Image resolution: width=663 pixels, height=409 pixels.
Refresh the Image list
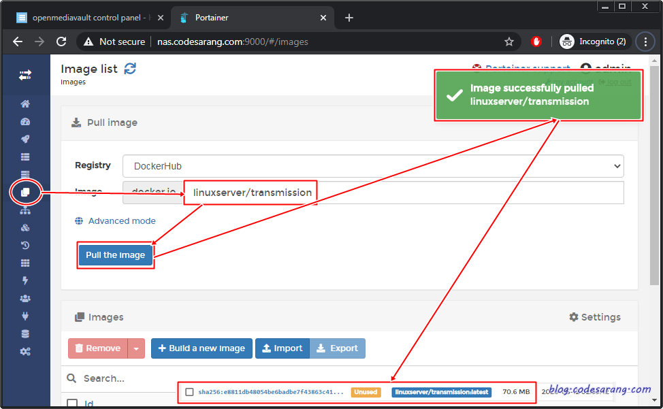click(130, 69)
